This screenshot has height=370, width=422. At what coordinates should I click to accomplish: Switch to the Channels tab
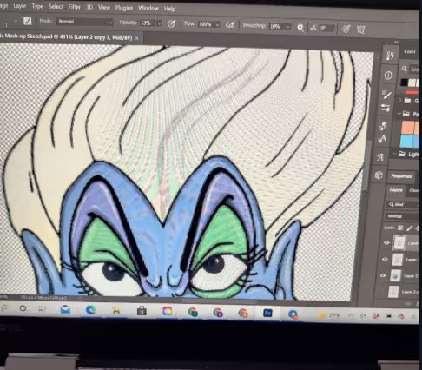(414, 190)
